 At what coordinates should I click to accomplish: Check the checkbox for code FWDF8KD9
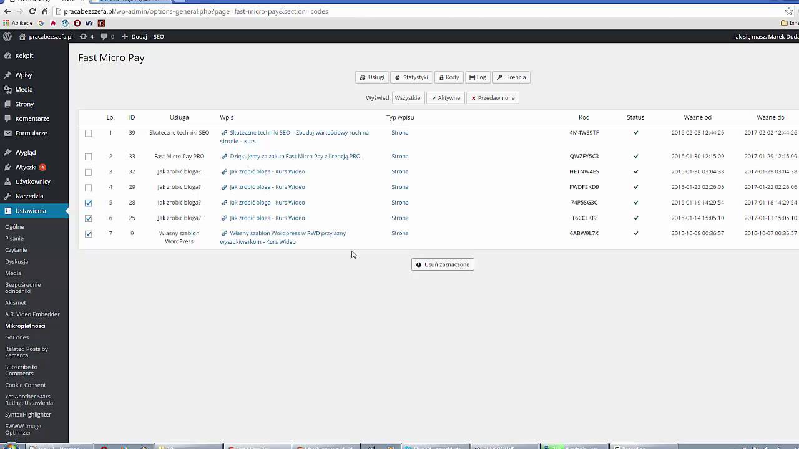88,188
